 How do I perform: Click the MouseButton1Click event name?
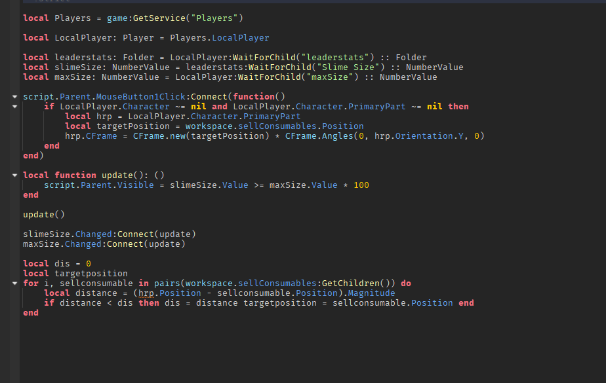click(x=140, y=96)
